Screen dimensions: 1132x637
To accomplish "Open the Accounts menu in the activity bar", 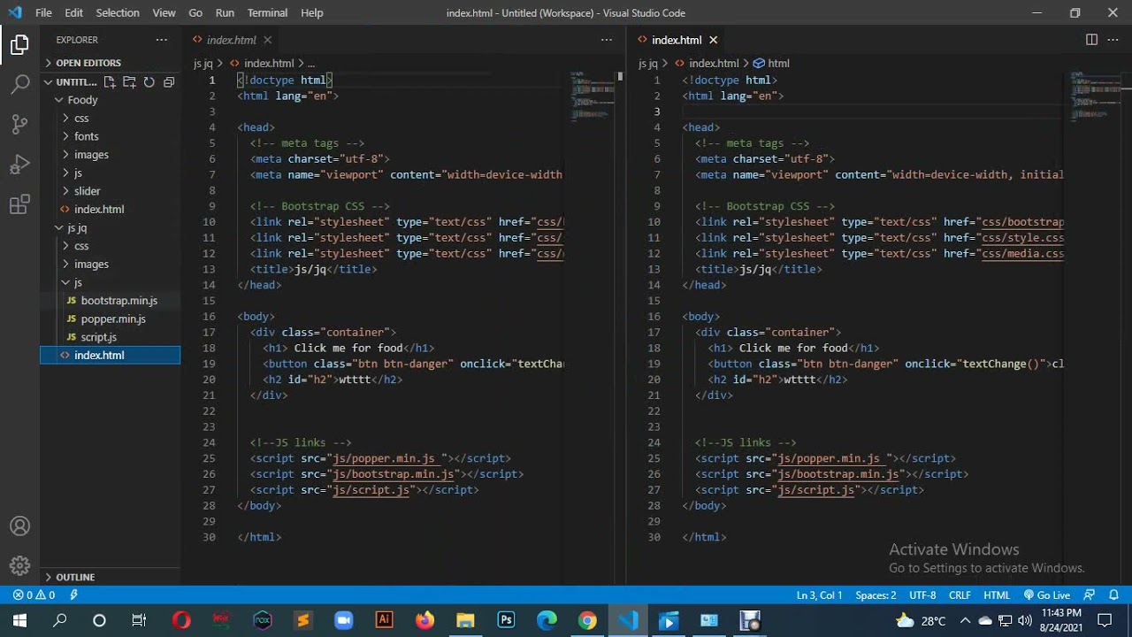I will (x=19, y=526).
